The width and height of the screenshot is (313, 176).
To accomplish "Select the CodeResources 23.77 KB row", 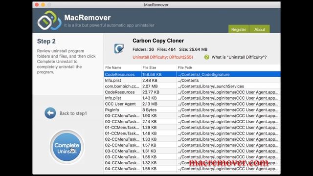I will point(192,92).
